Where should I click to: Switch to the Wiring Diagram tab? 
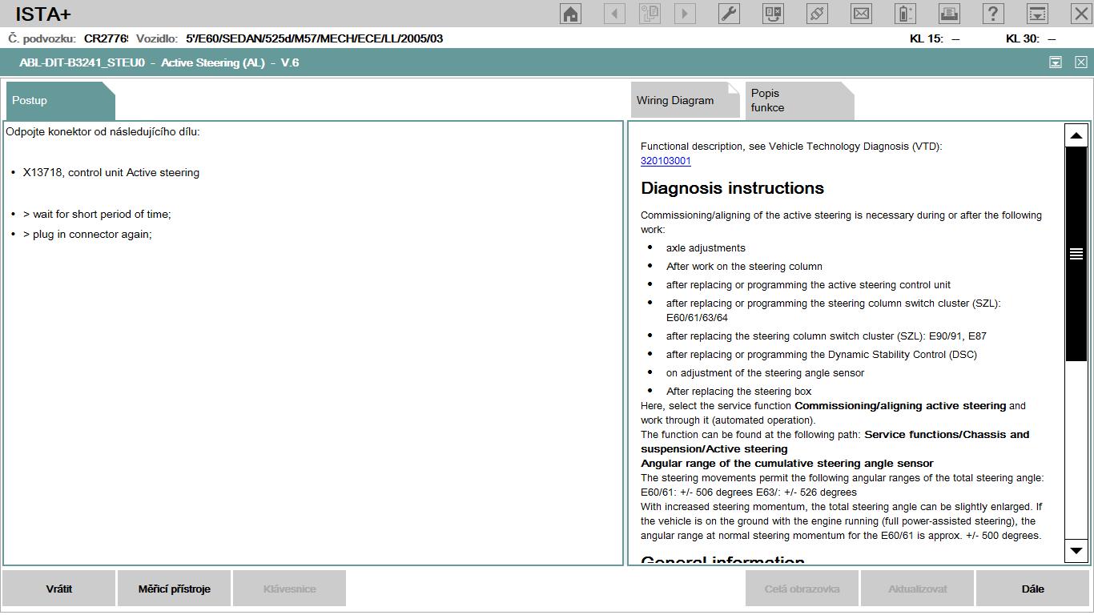[675, 101]
